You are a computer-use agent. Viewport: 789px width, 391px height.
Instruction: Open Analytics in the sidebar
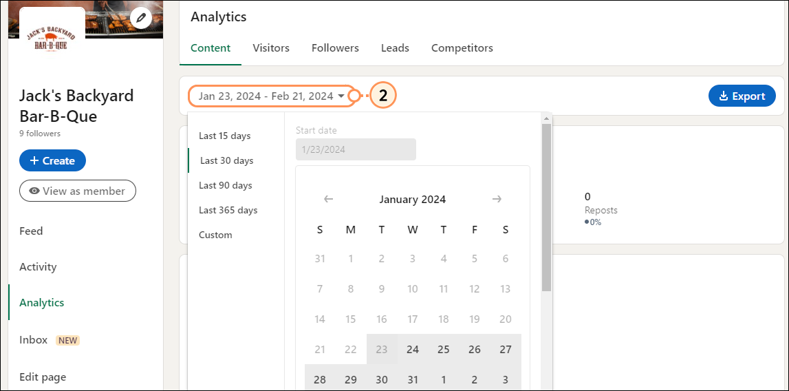(42, 303)
